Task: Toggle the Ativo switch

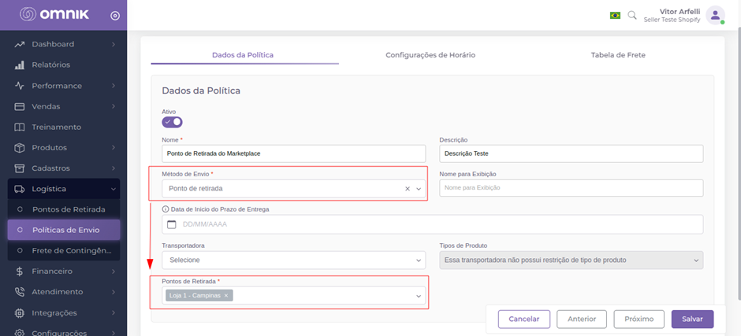Action: (172, 122)
